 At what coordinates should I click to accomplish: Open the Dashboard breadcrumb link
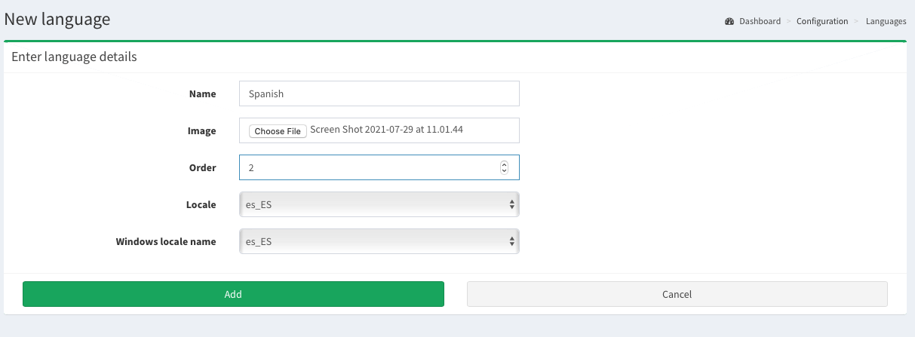760,21
